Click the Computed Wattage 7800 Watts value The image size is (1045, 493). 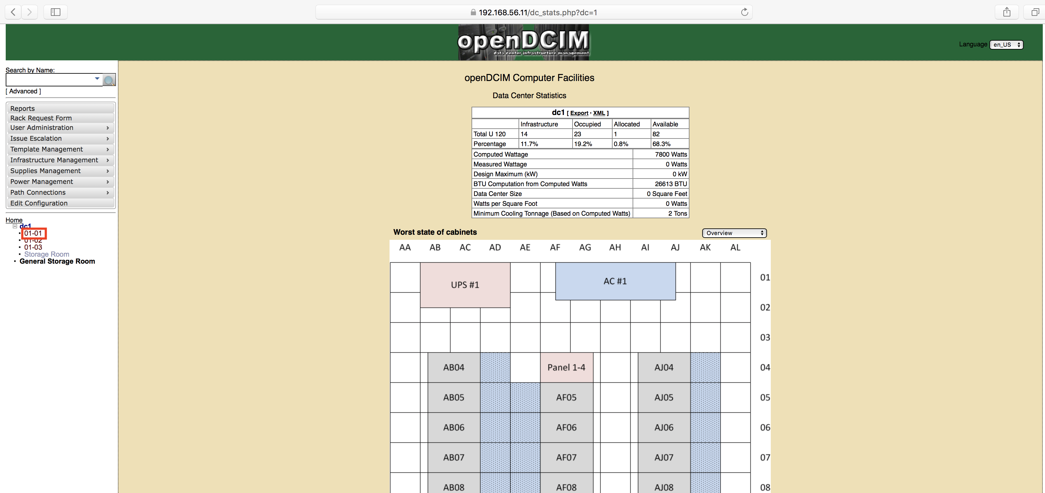(x=661, y=154)
